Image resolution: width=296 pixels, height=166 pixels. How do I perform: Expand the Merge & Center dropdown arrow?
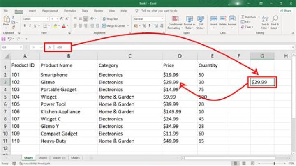point(128,26)
